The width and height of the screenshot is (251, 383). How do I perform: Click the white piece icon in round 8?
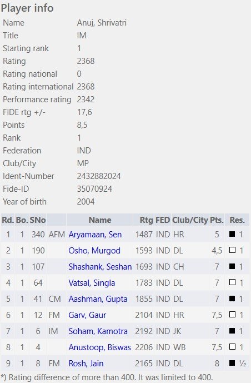pyautogui.click(x=232, y=347)
